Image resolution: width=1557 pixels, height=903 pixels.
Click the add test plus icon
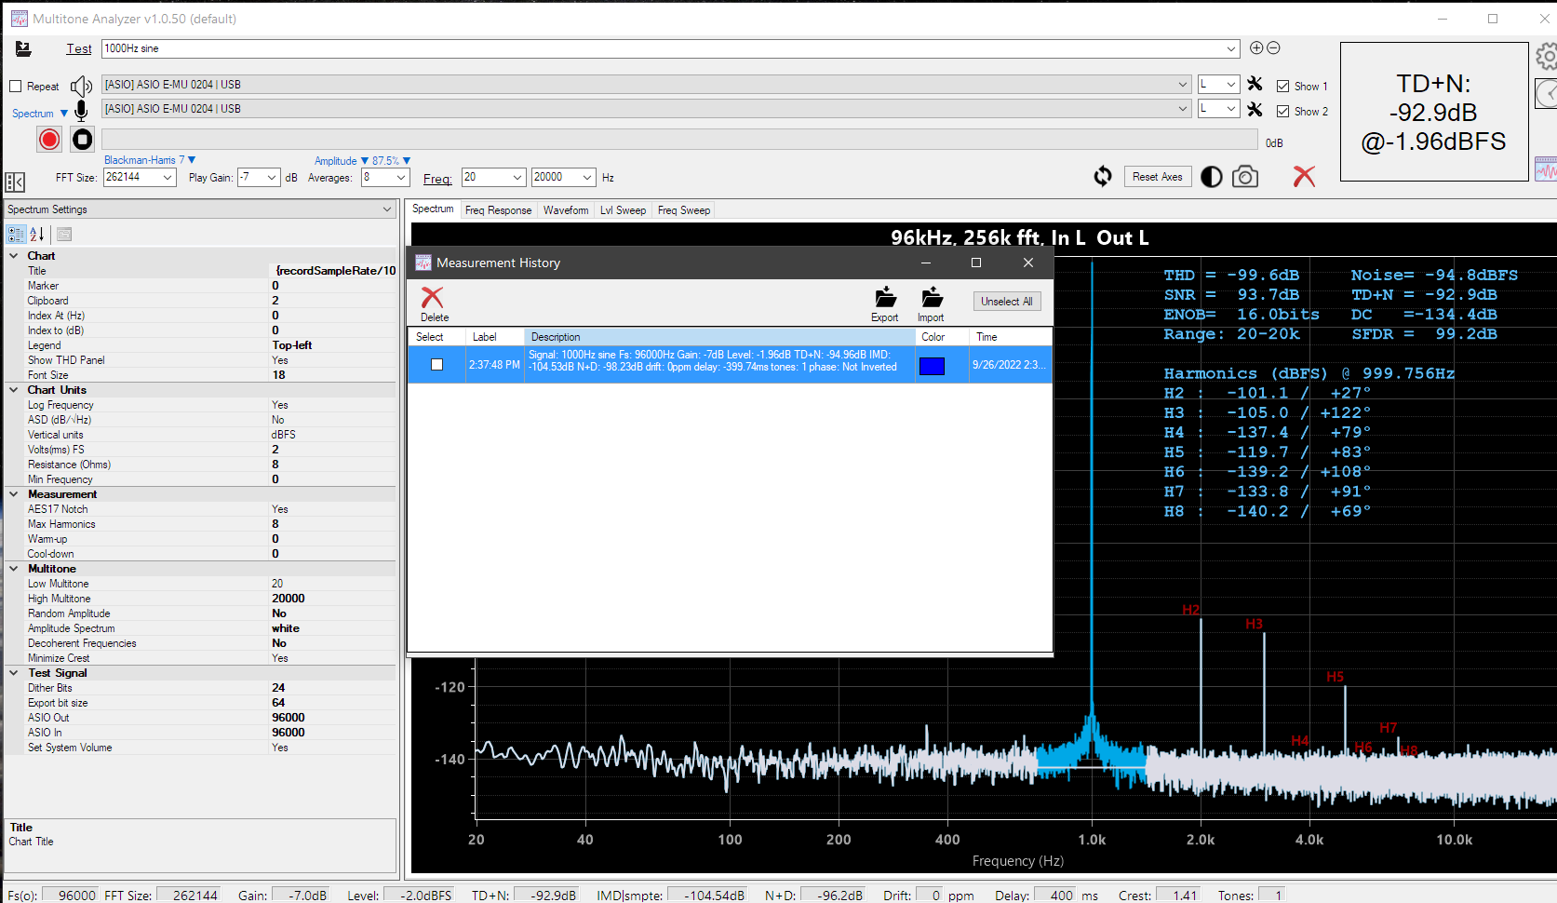[1256, 47]
